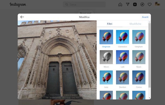
Task: Apply the Clarendon filter
Action: coord(123,37)
